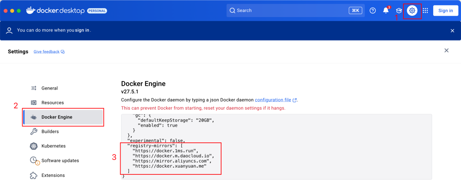Viewport: 461px width, 191px height.
Task: Open the help question mark icon
Action: (373, 11)
